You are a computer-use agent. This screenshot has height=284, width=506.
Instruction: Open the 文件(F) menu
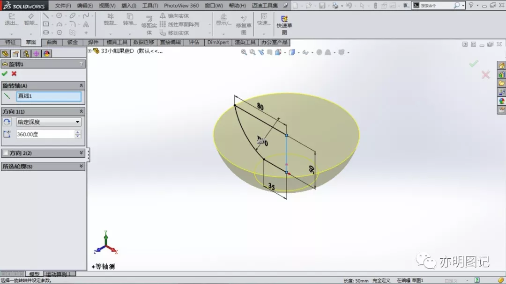[63, 6]
